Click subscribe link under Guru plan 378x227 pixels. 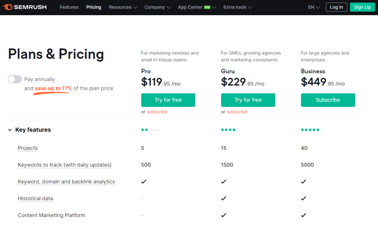click(x=237, y=112)
